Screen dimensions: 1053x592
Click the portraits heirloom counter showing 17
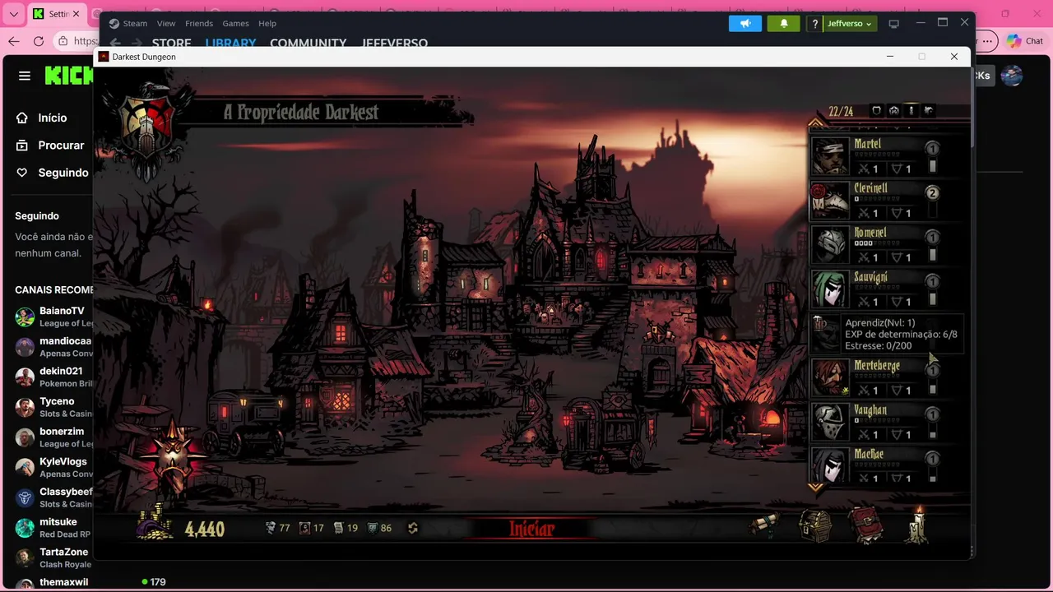coord(312,528)
